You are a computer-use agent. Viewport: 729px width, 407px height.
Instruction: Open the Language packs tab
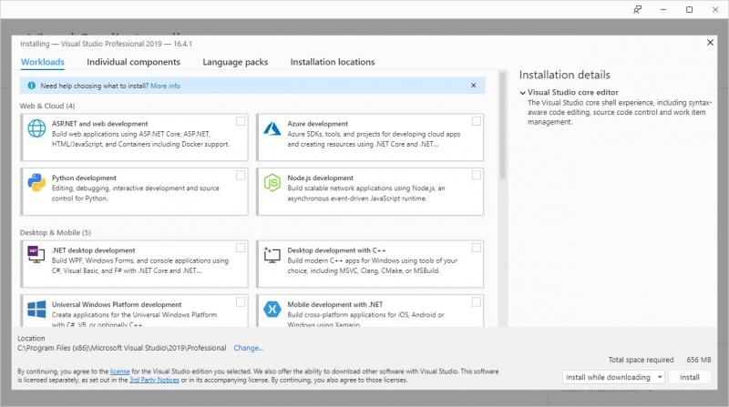click(235, 62)
